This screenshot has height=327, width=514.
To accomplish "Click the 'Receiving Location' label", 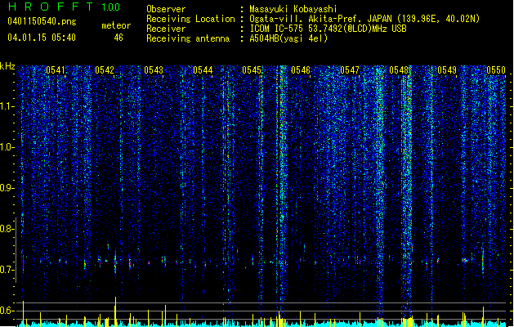I will 190,19.
